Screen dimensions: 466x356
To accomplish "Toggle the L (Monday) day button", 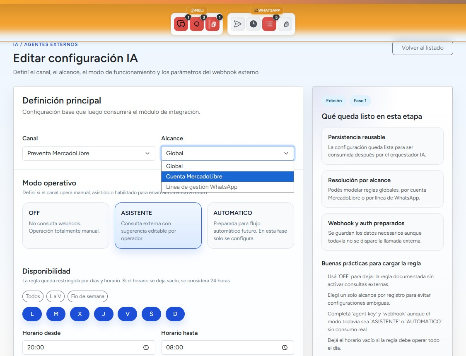I will click(32, 314).
